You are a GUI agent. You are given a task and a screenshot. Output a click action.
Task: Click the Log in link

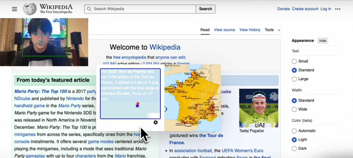point(326,9)
